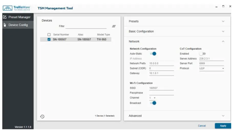The image size is (235, 130).
Task: Minimize the TSM Management Tool window
Action: pyautogui.click(x=216, y=7)
